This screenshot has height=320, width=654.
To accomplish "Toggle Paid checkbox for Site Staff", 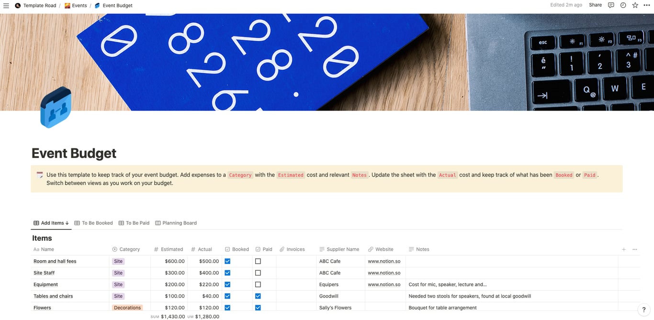I will (258, 273).
